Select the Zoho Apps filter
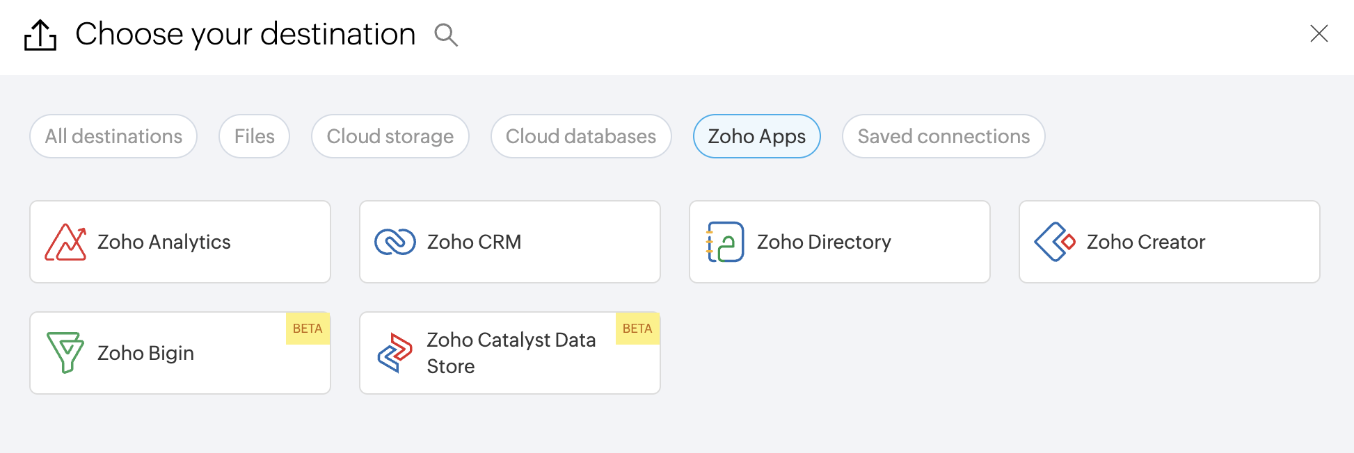 tap(756, 136)
